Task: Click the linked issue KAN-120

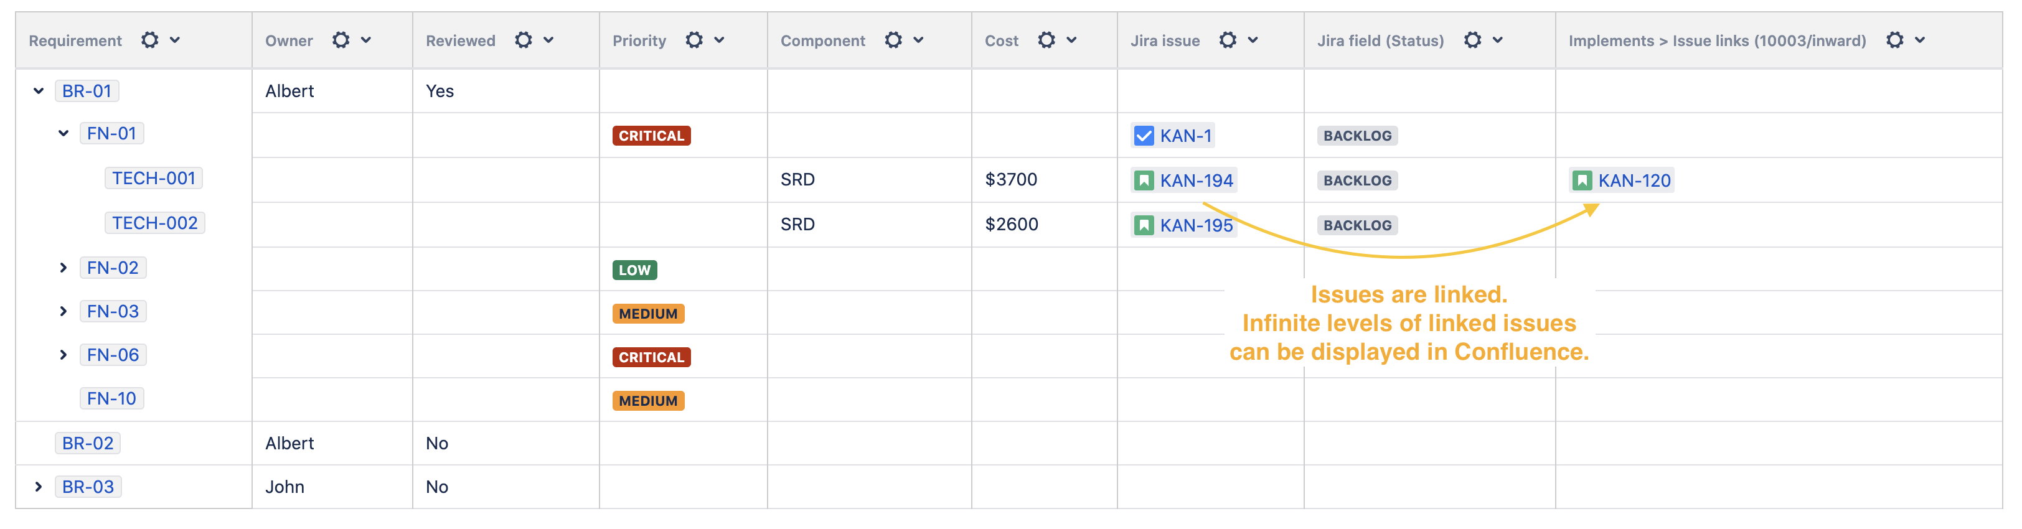Action: pyautogui.click(x=1634, y=180)
